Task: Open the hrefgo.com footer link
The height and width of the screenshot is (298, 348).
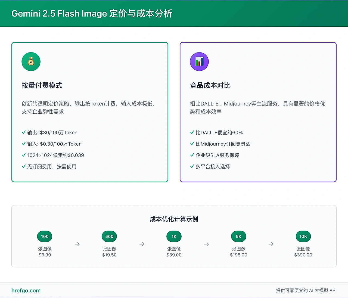Action: (x=26, y=290)
